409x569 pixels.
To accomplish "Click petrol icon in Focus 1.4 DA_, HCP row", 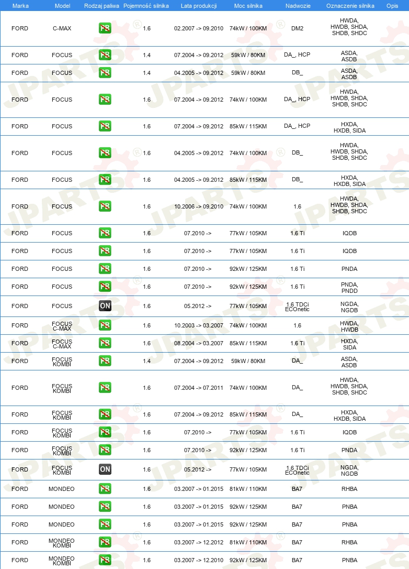I will click(x=105, y=55).
